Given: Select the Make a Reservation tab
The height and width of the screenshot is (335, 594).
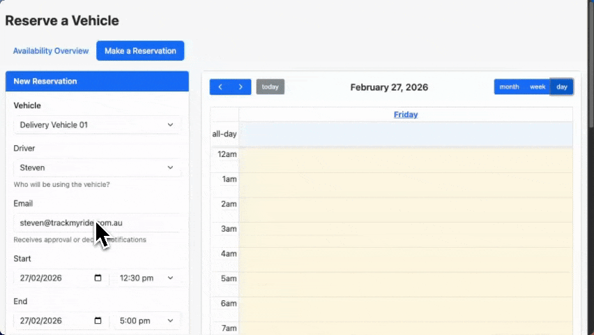Looking at the screenshot, I should tap(140, 51).
